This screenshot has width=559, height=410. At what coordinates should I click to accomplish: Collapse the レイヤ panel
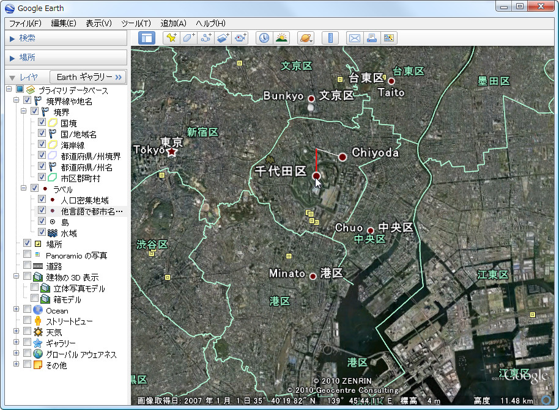(x=12, y=78)
